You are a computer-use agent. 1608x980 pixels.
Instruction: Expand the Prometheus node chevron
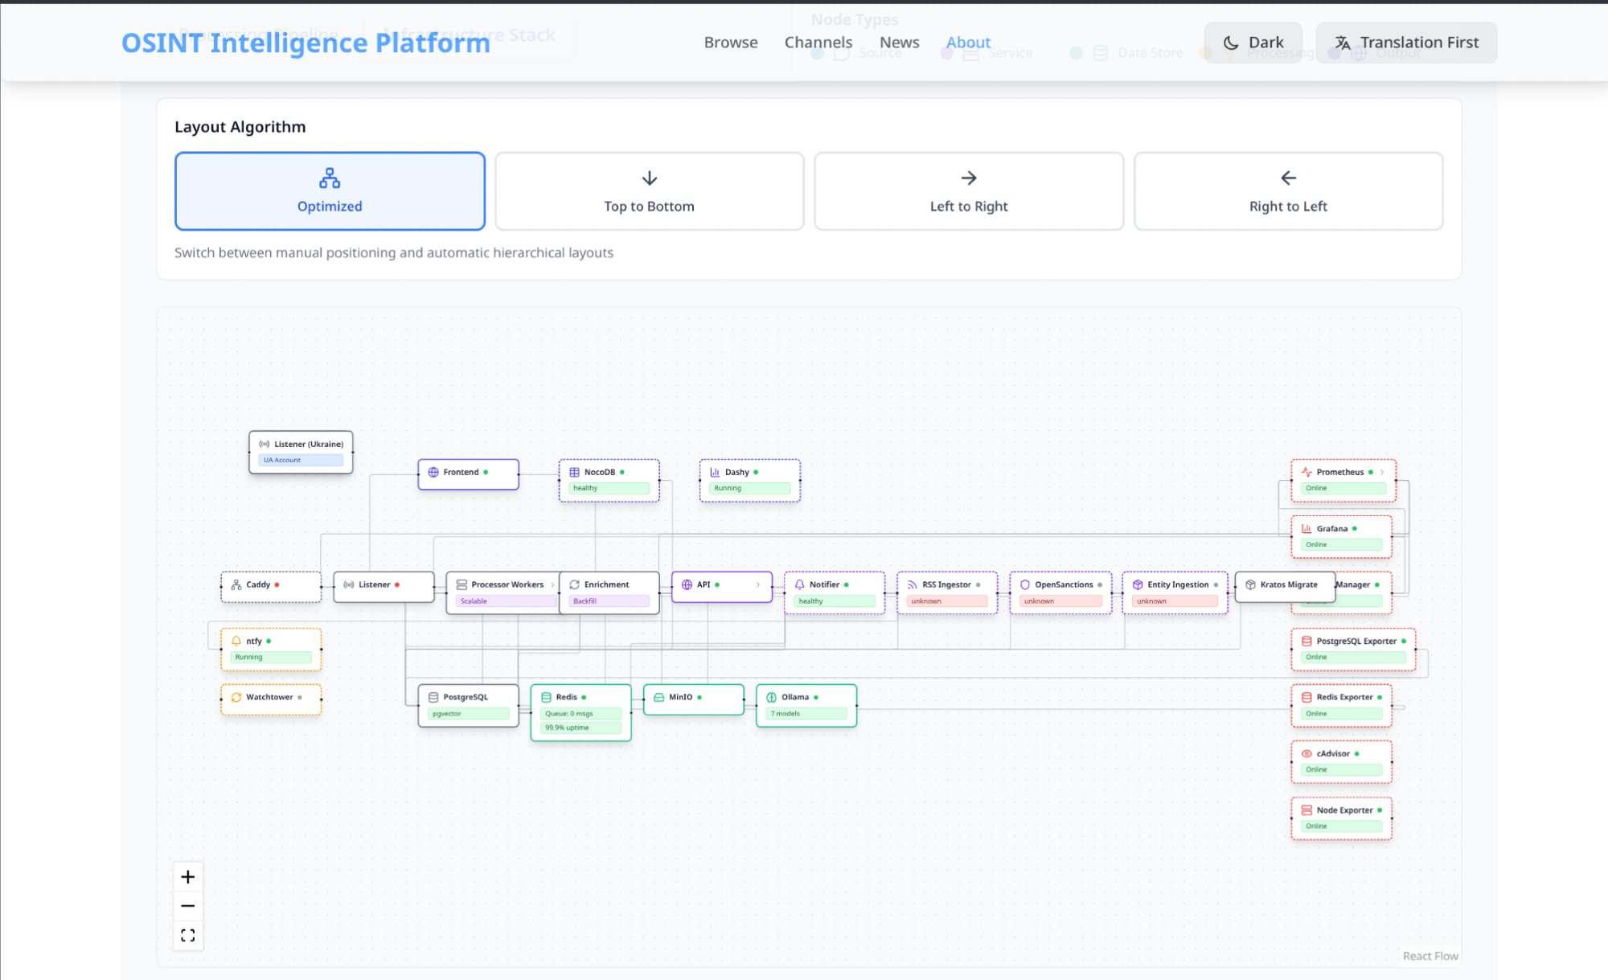tap(1382, 472)
